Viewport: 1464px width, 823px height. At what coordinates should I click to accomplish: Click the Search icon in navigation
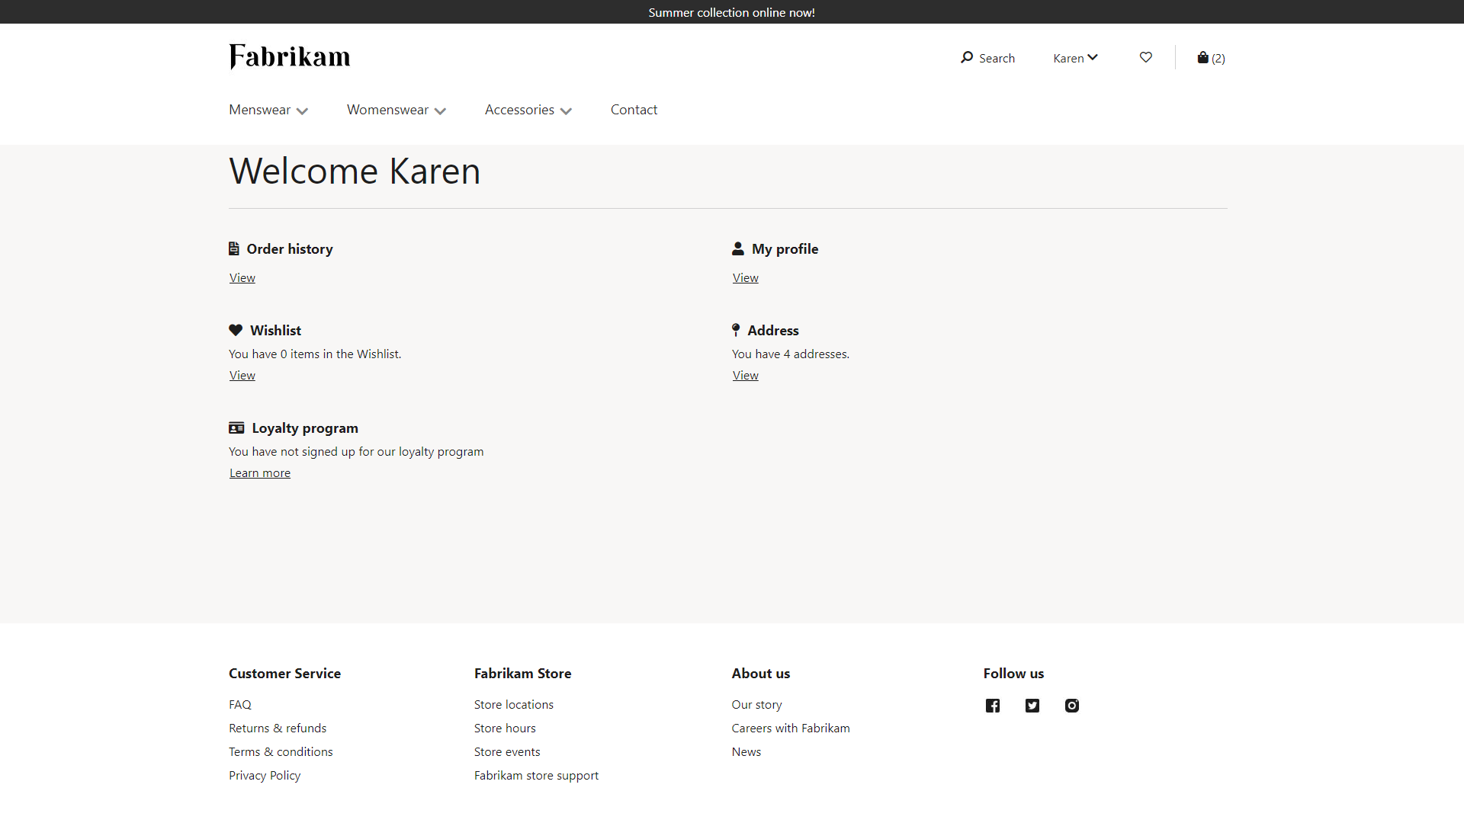[968, 57]
